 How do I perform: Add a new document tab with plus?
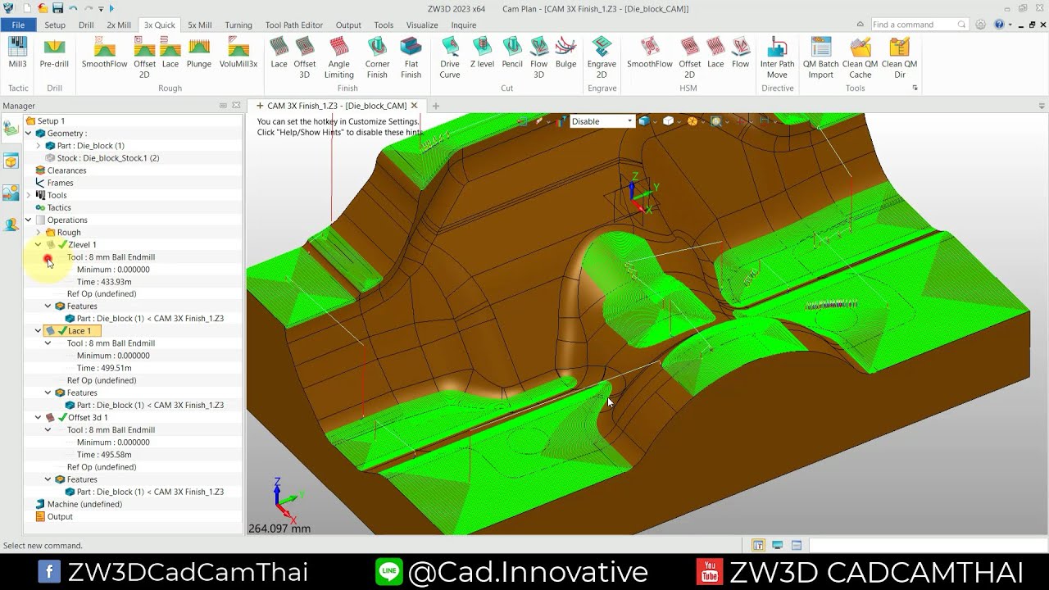click(x=436, y=106)
